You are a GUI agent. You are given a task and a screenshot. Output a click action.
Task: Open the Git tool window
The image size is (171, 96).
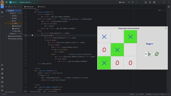(x=2, y=90)
